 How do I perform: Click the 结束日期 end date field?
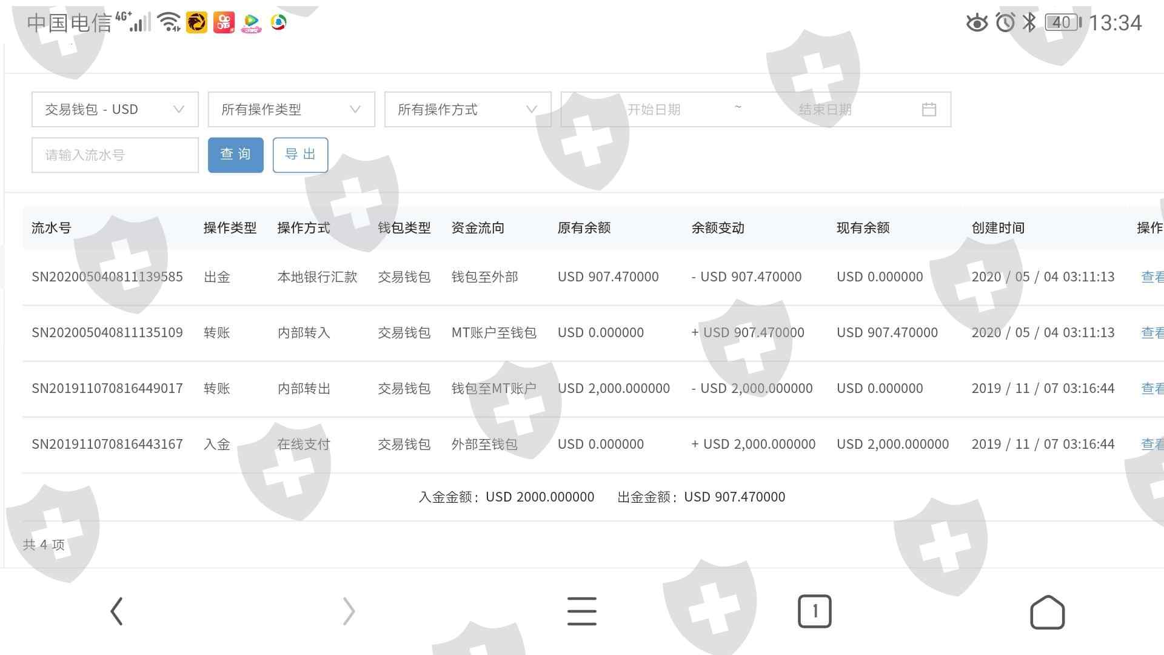click(824, 109)
